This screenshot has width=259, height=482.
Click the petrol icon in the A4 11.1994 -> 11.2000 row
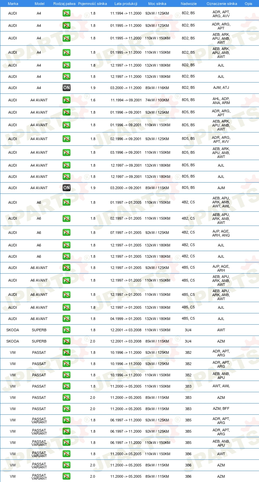[x=67, y=14]
